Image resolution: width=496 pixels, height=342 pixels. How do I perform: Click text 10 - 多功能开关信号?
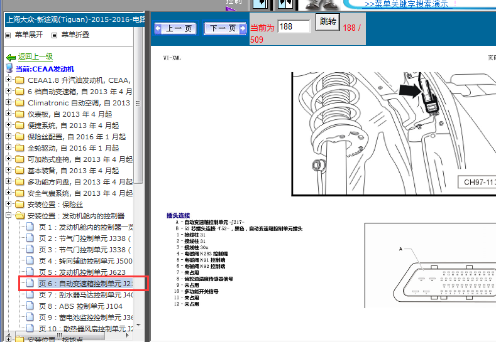coord(196,291)
